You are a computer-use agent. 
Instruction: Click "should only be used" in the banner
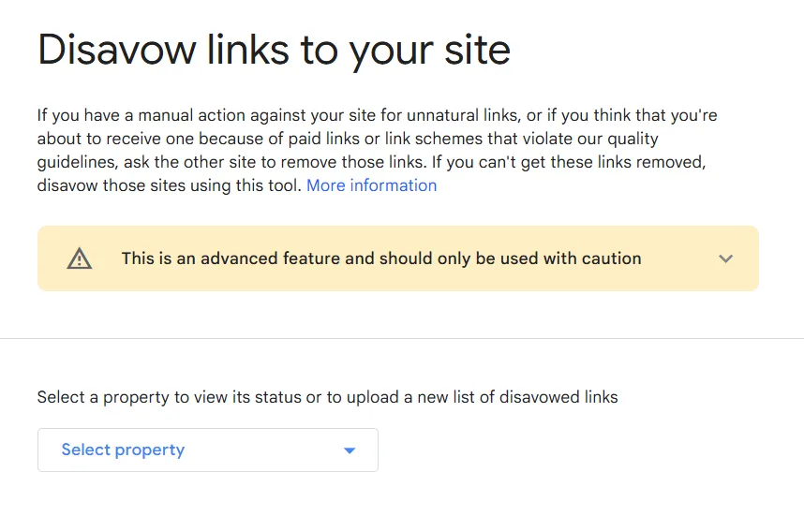pyautogui.click(x=421, y=258)
